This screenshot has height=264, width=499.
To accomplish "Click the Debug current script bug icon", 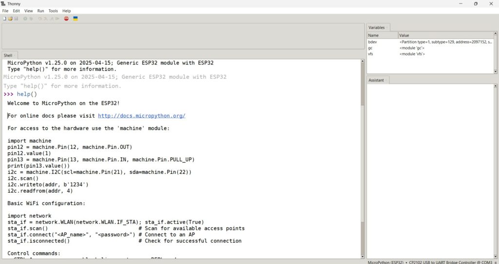I will (x=31, y=19).
